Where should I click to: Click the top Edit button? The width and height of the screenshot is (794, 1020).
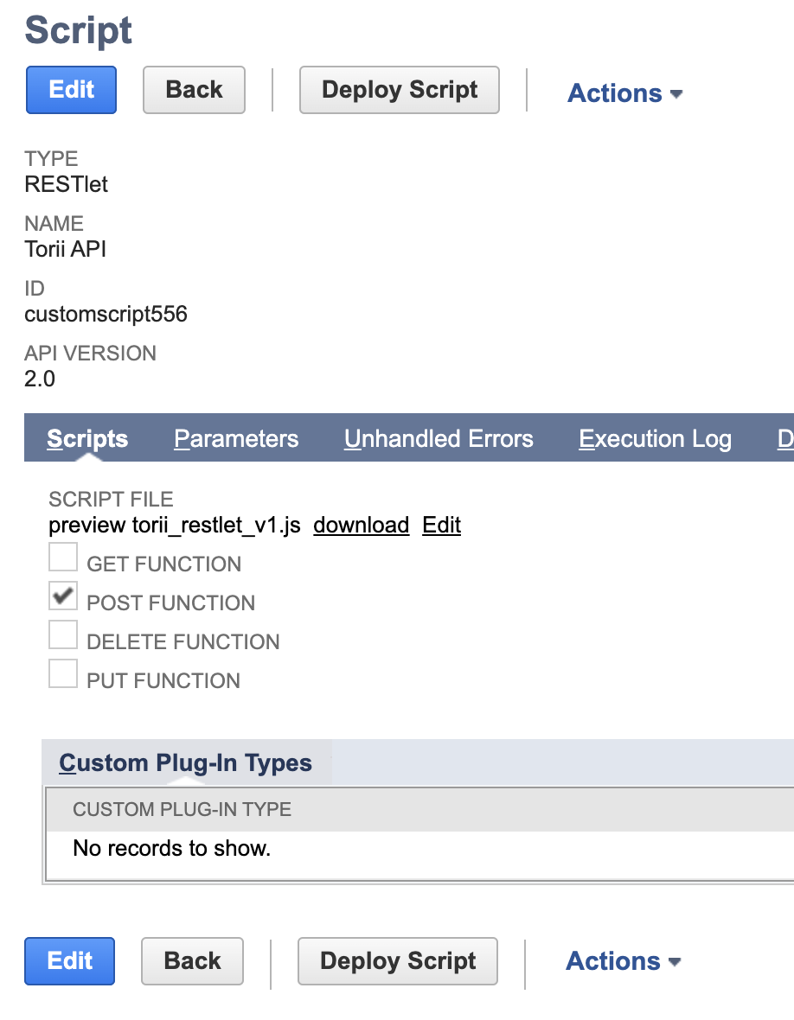(x=71, y=90)
